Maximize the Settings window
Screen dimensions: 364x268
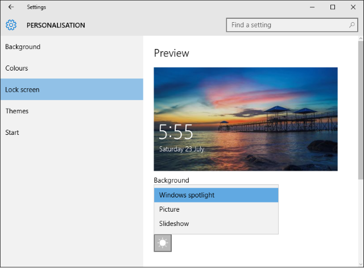pos(333,7)
